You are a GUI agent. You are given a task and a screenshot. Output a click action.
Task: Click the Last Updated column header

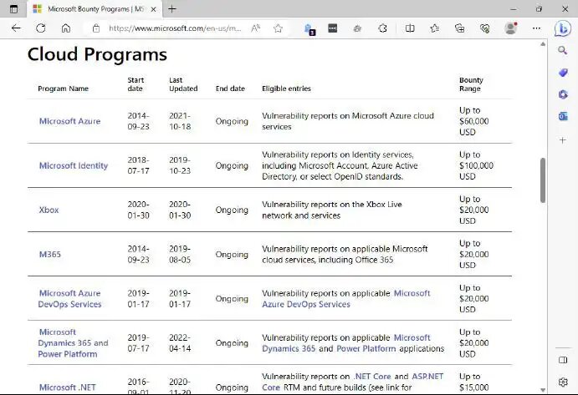(183, 84)
